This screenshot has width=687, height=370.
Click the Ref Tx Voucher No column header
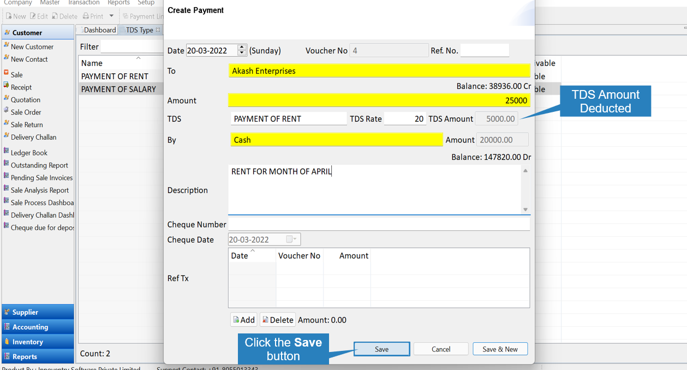300,255
